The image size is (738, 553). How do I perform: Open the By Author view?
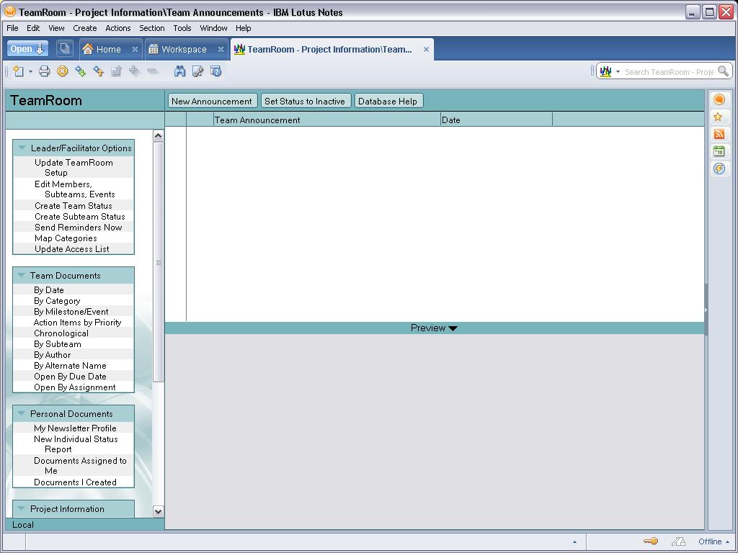pyautogui.click(x=52, y=354)
